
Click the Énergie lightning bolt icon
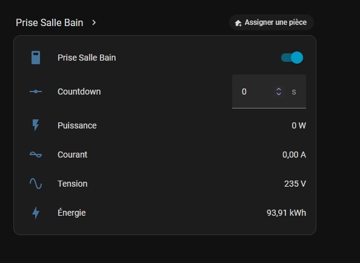point(36,213)
